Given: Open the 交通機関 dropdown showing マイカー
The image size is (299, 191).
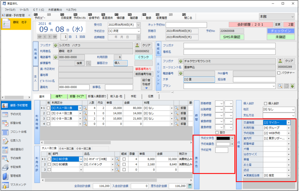Looking at the screenshot, I should pyautogui.click(x=288, y=123).
